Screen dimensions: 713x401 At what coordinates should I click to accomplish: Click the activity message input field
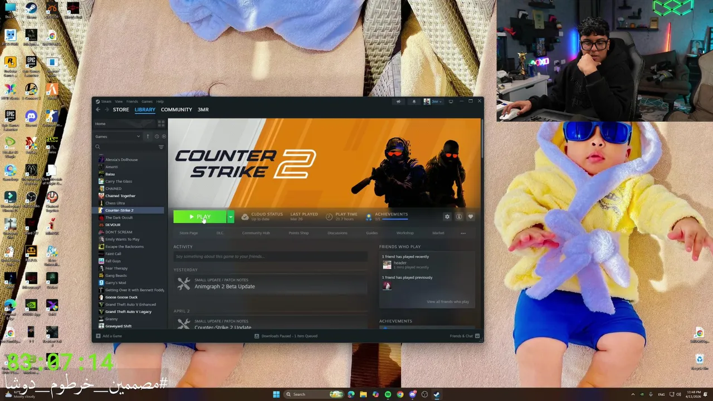271,256
